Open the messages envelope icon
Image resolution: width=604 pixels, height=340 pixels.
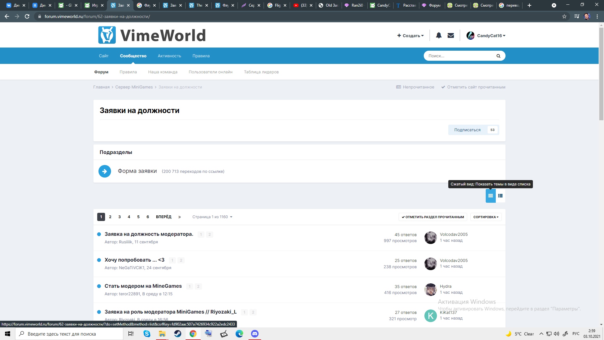click(451, 36)
